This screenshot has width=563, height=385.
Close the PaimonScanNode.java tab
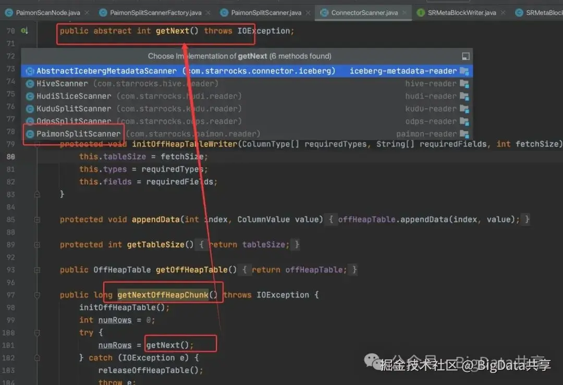tap(87, 13)
